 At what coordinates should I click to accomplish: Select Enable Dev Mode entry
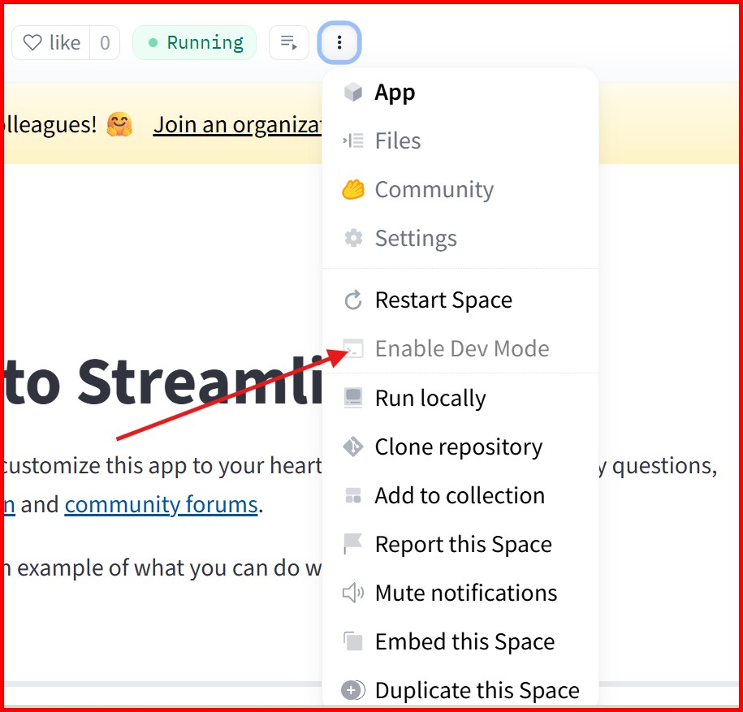pyautogui.click(x=460, y=348)
